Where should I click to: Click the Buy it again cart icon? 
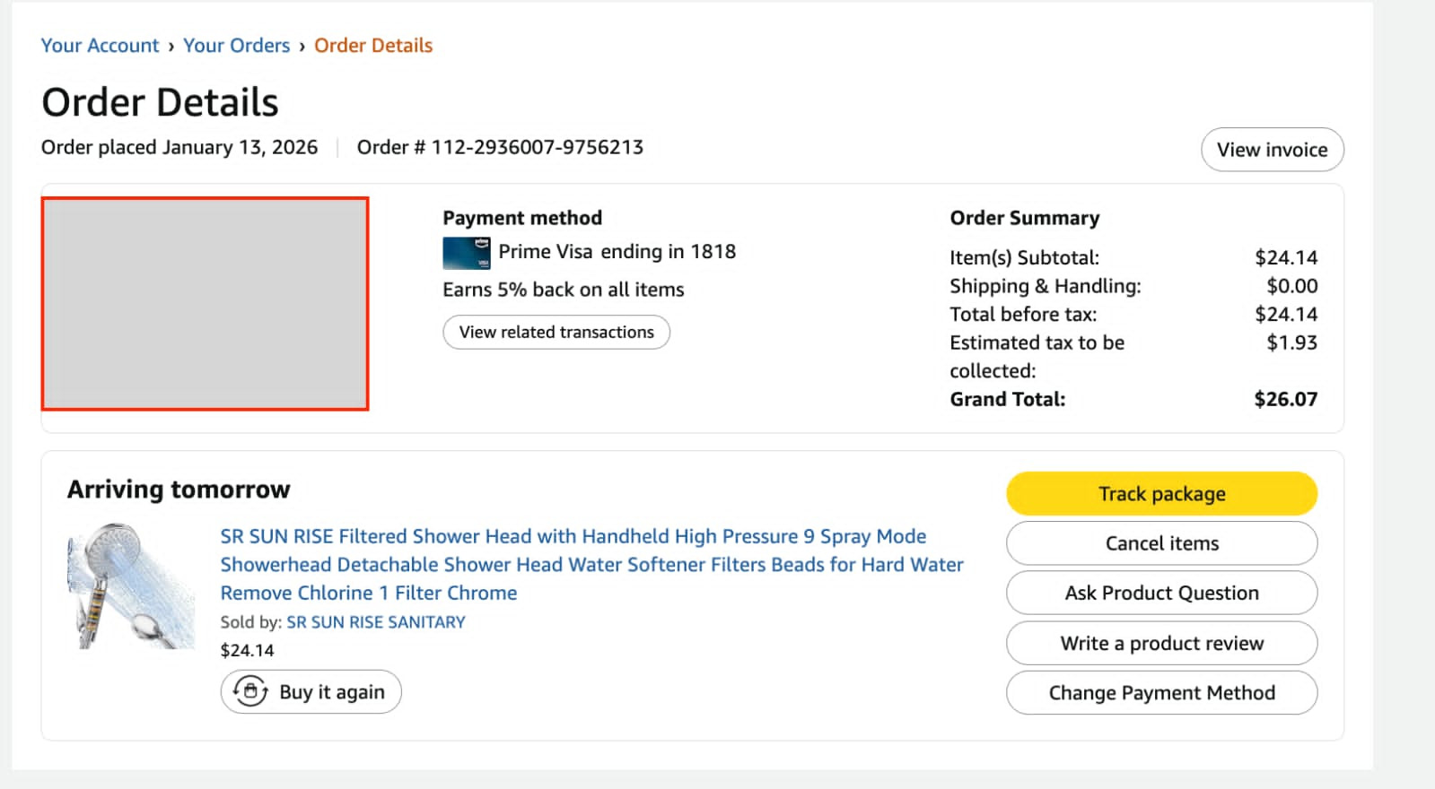[250, 691]
